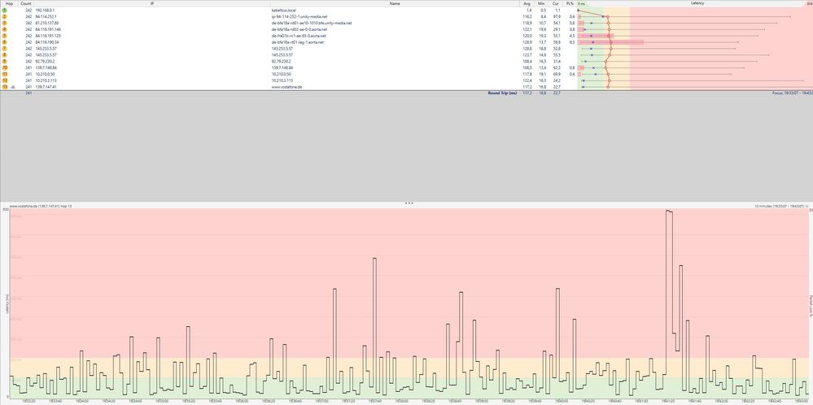This screenshot has height=405, width=813.
Task: Click the latency spike near 19:37:40
Action: [x=374, y=321]
